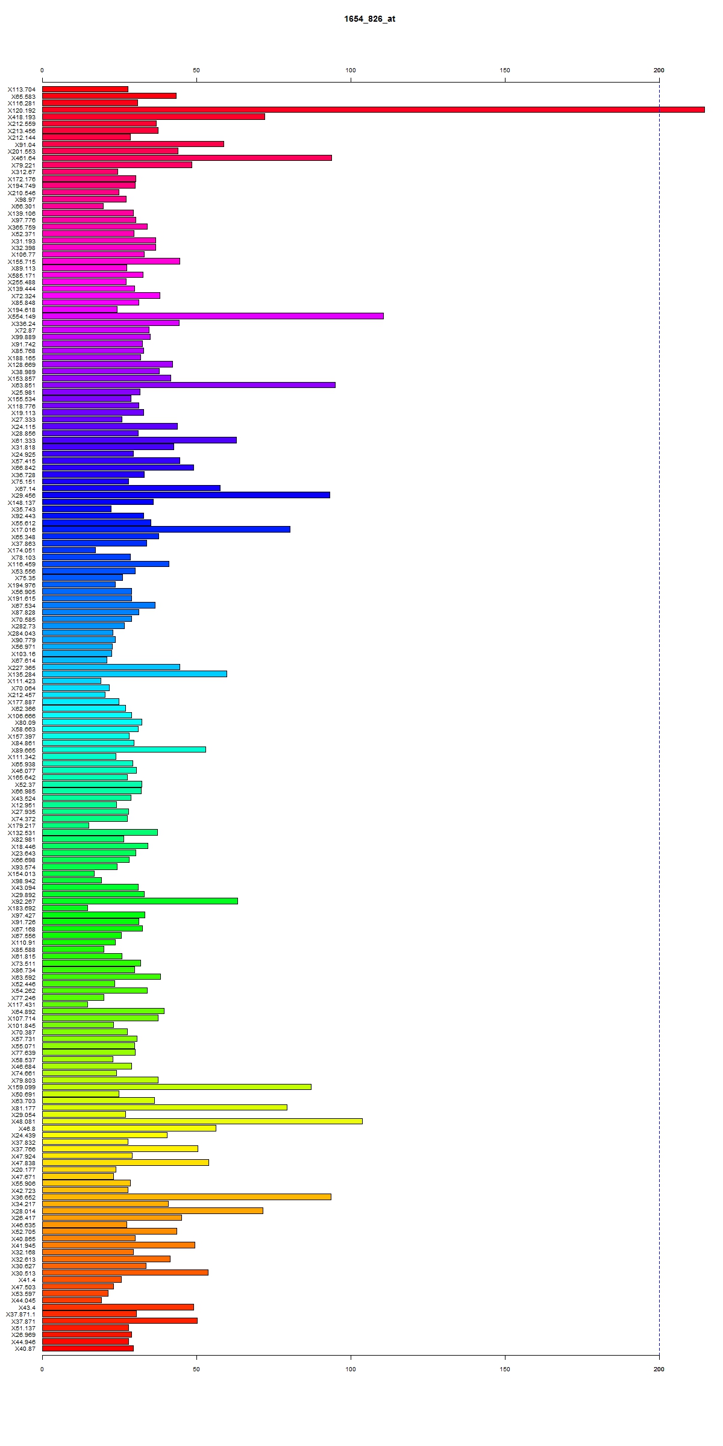Screen dimensions: 723x1446
Task: Select the last label X40.87
Action: 25,1348
